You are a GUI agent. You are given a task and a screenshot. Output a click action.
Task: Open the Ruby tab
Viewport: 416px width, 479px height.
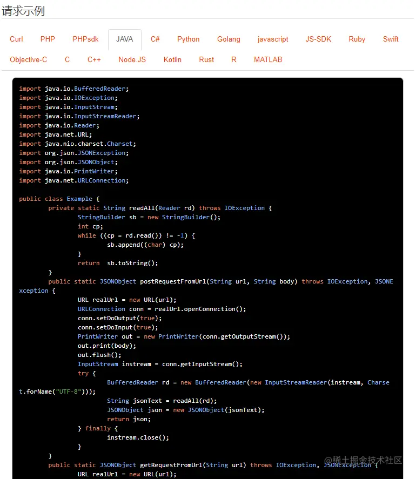click(357, 39)
